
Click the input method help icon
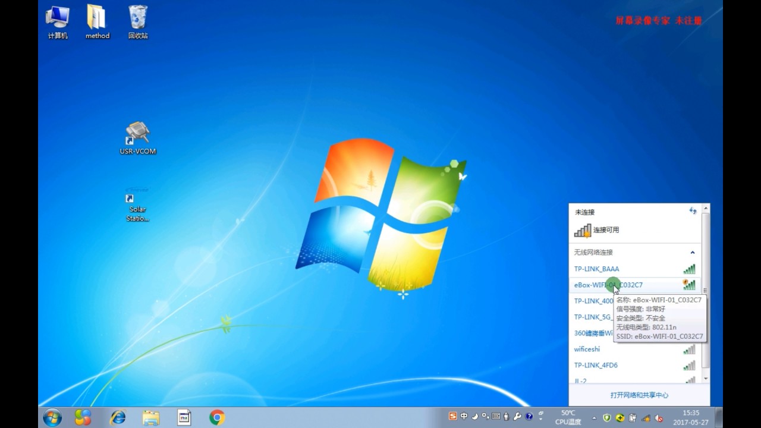[x=529, y=417]
